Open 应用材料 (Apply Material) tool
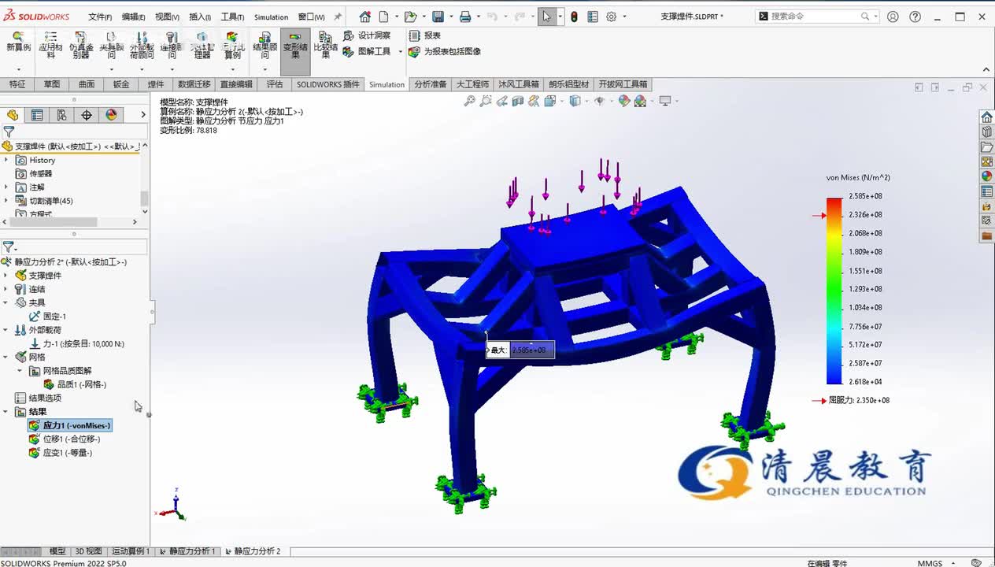 pyautogui.click(x=50, y=46)
